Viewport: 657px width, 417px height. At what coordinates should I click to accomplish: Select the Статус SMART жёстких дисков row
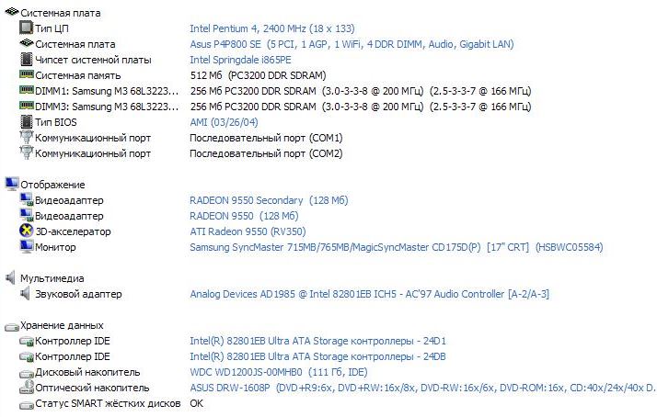[107, 403]
